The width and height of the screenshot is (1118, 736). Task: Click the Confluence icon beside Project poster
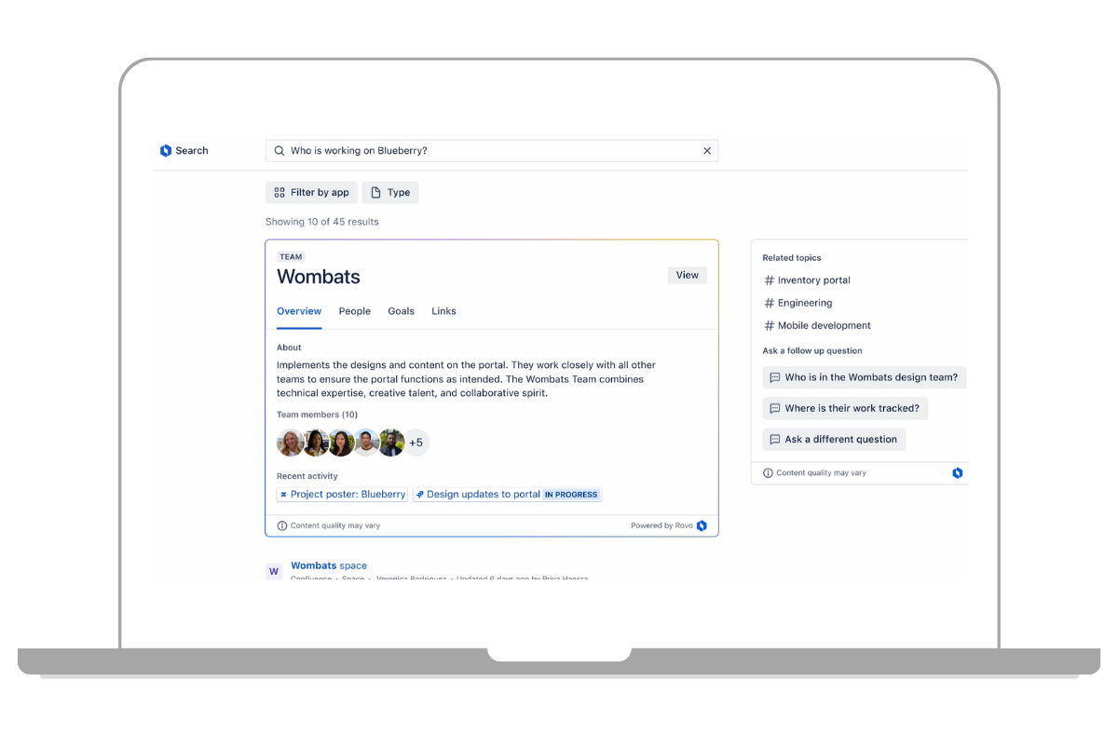[283, 495]
